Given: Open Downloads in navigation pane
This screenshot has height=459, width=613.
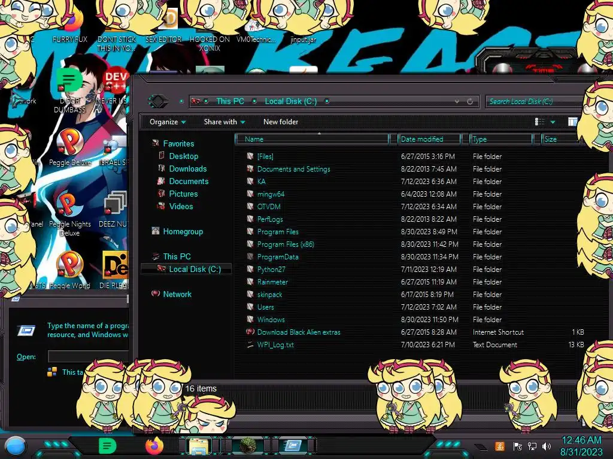Looking at the screenshot, I should point(187,169).
